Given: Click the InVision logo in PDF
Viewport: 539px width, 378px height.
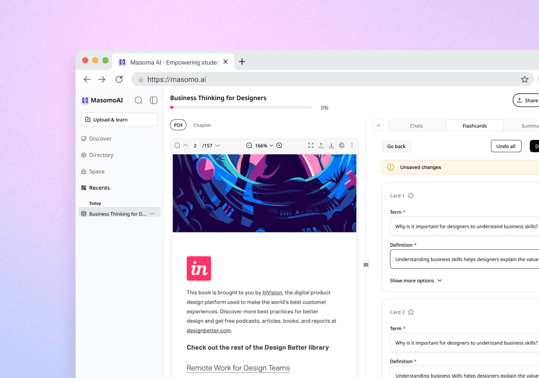Looking at the screenshot, I should coord(199,268).
